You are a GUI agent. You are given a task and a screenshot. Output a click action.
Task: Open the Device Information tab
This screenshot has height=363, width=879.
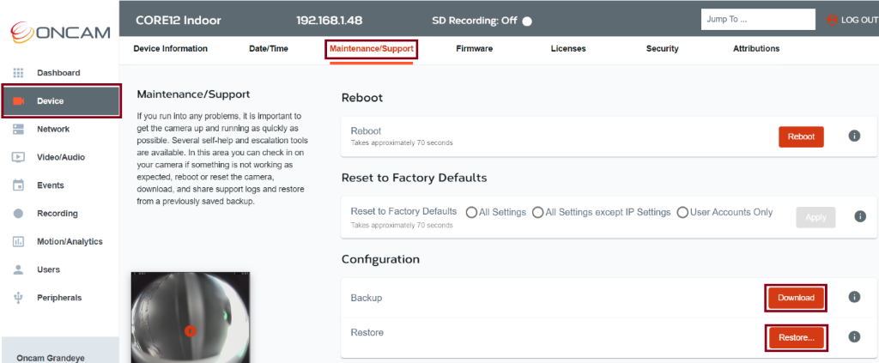(171, 49)
